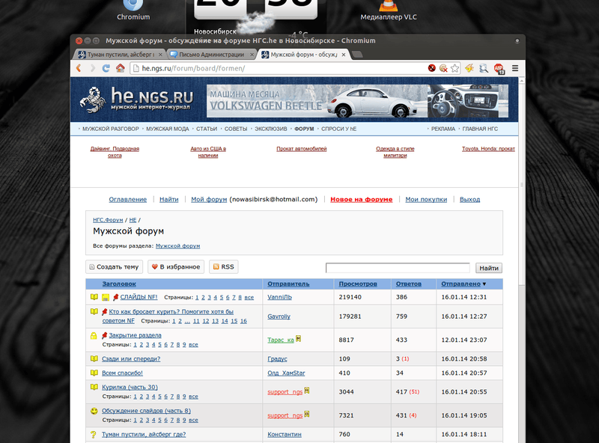
Task: Sort topics by Ответов column
Action: tap(408, 284)
